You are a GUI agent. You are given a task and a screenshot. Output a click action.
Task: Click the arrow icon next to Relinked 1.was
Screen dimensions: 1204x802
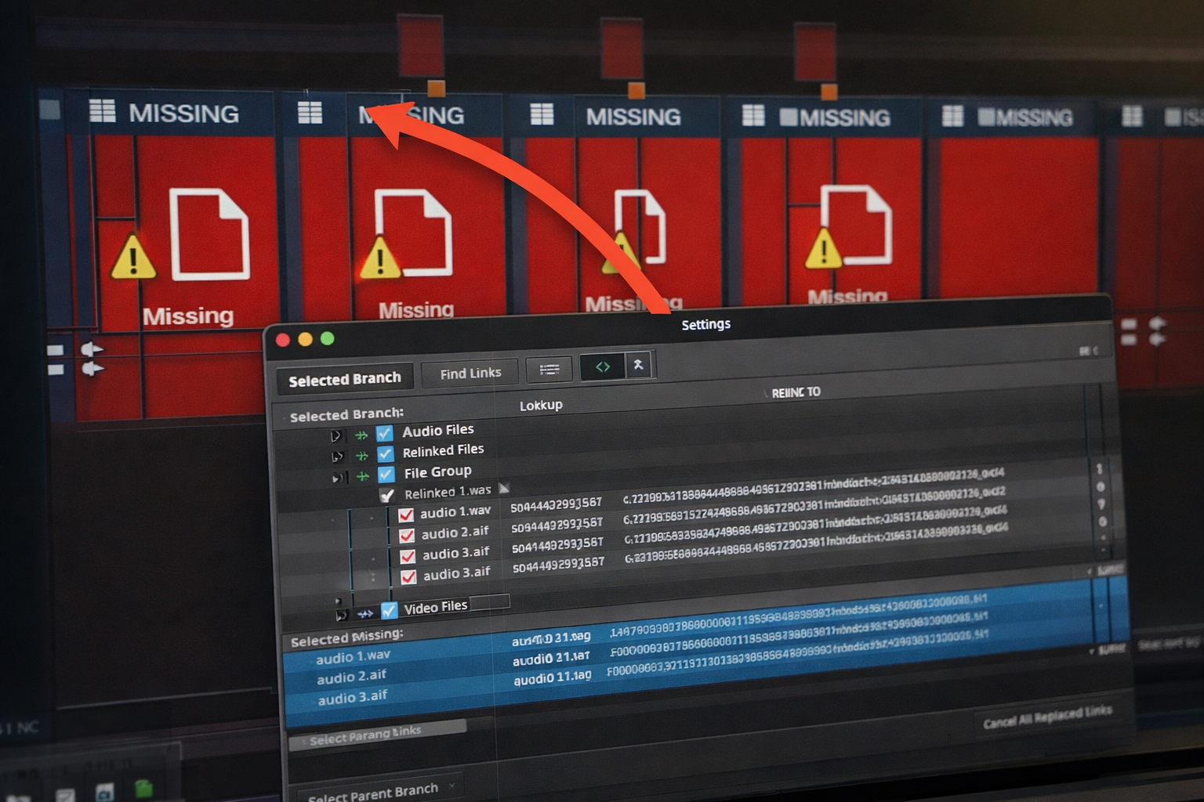pos(504,488)
